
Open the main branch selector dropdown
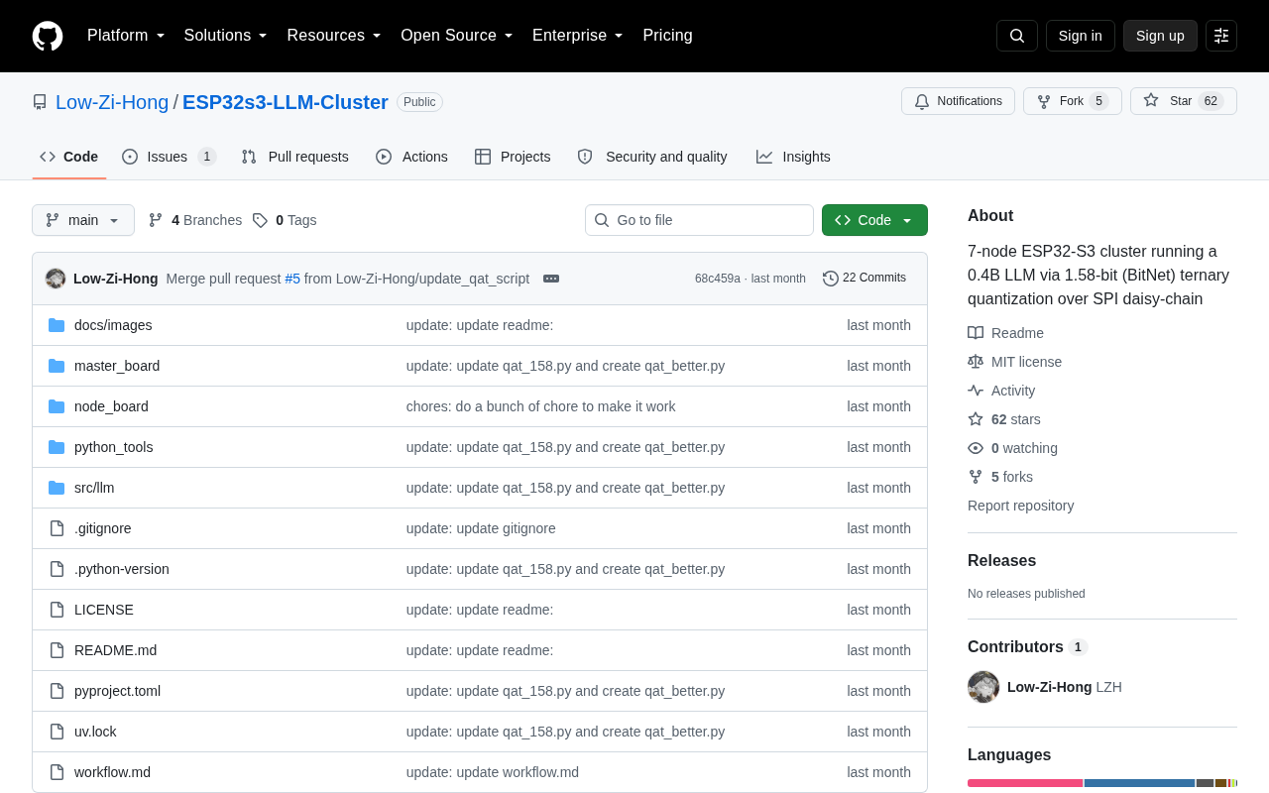[x=83, y=220]
